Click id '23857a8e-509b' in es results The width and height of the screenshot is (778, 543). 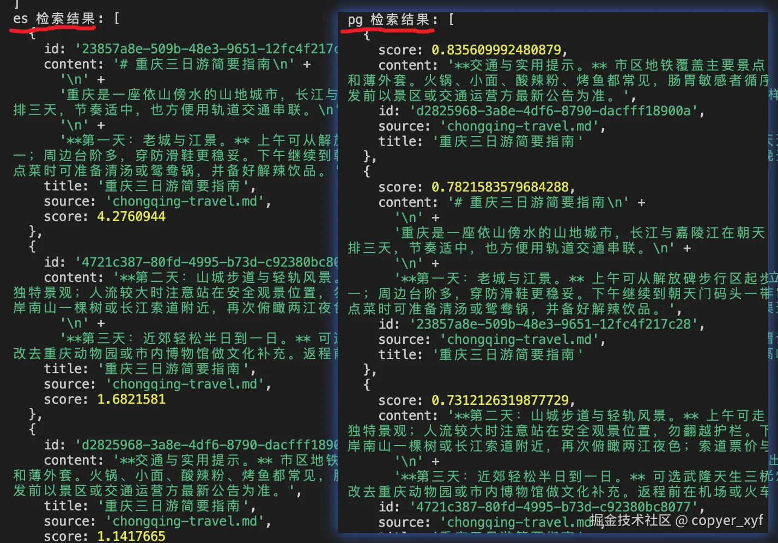point(206,49)
